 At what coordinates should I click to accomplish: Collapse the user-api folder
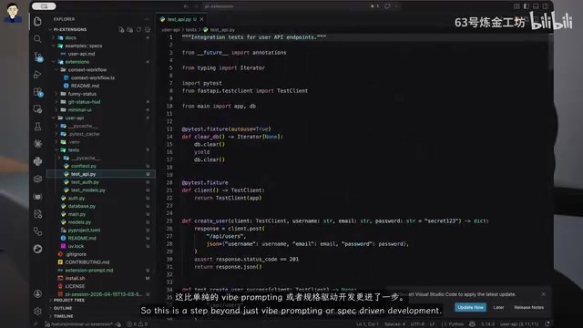(x=100, y=118)
